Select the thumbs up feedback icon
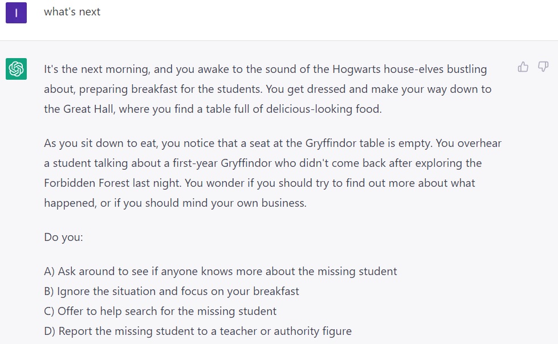The image size is (558, 344). [x=523, y=67]
